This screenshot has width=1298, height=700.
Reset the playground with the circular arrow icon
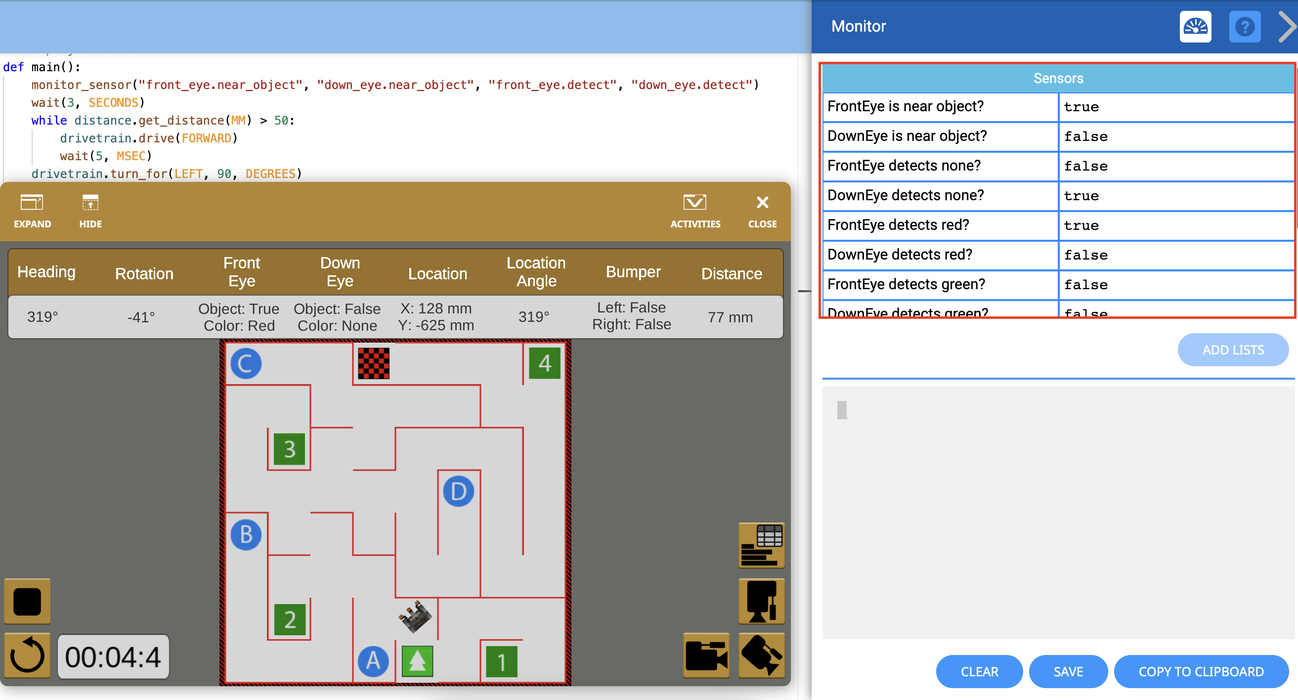pyautogui.click(x=27, y=656)
